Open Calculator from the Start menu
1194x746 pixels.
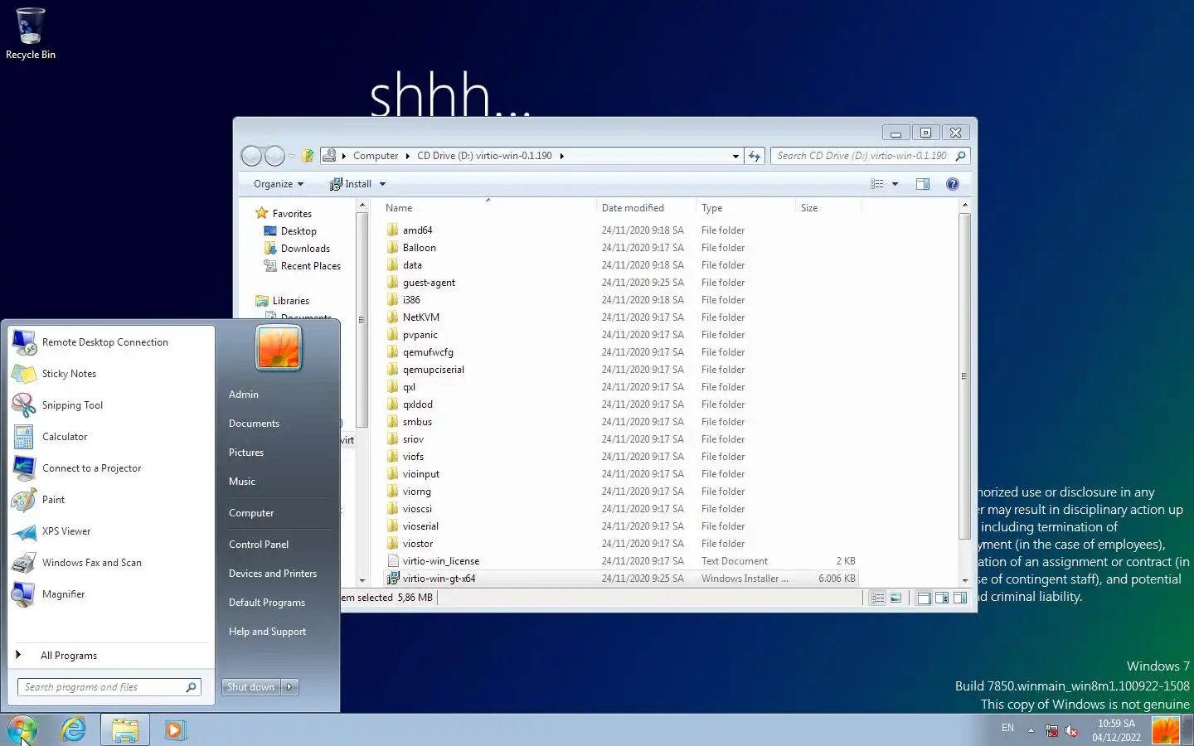click(x=111, y=437)
